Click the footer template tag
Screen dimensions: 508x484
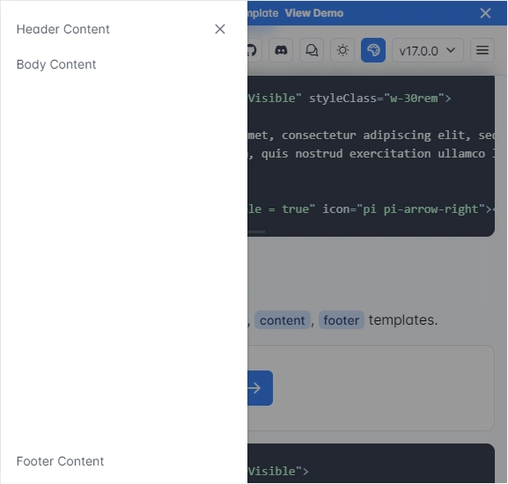click(x=341, y=320)
